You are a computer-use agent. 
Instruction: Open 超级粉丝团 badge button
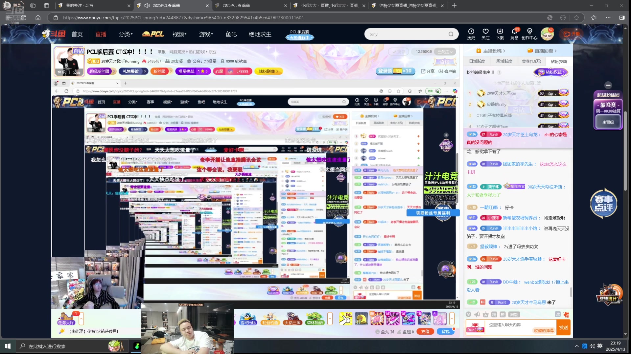[102, 71]
